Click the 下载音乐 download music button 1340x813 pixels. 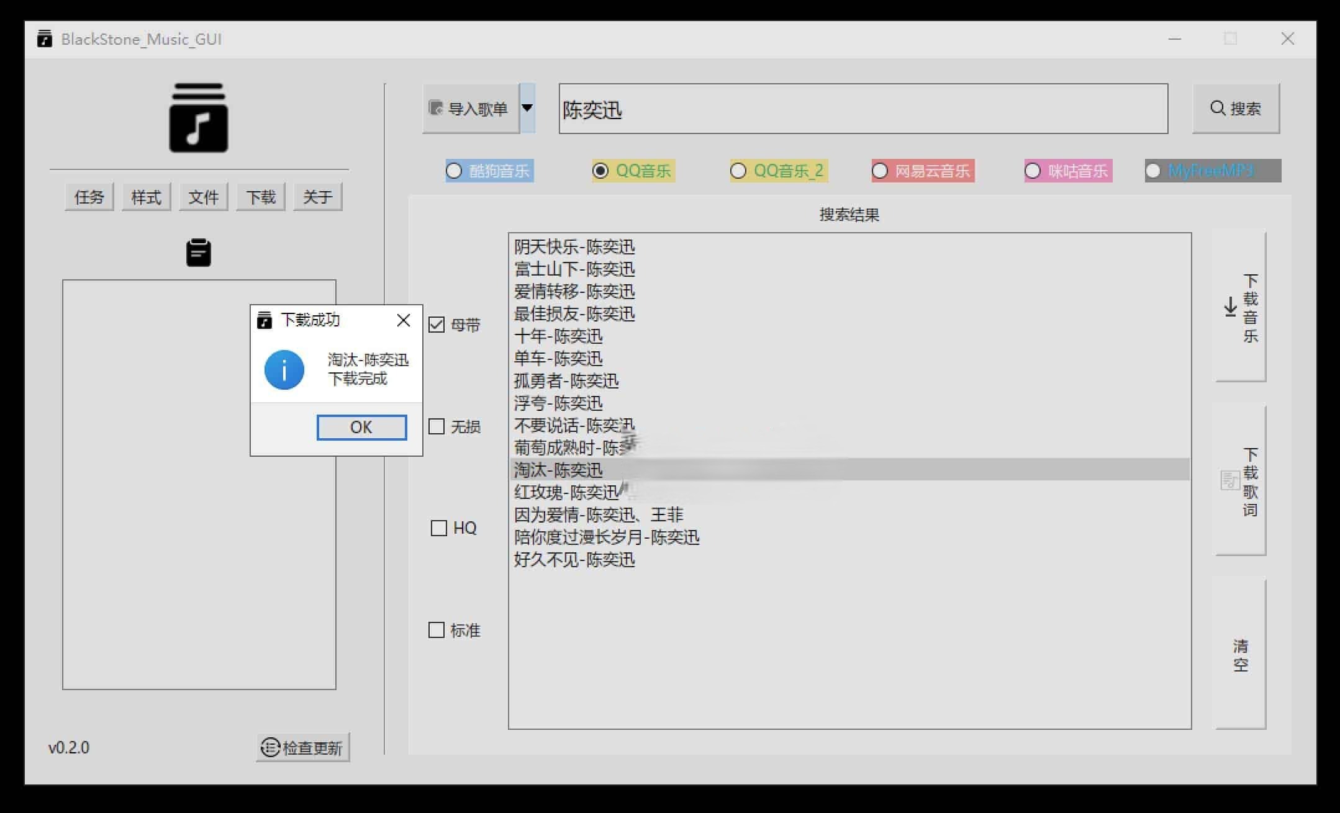1241,307
